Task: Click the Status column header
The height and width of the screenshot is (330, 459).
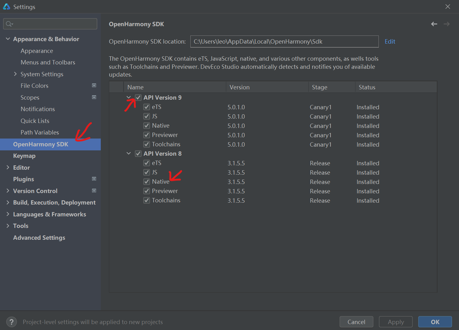Action: (x=396, y=87)
